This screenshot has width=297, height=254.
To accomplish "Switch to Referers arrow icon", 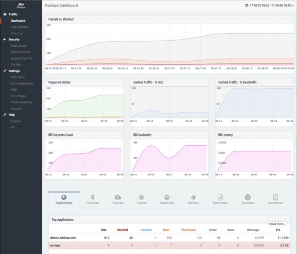I will [193, 198].
